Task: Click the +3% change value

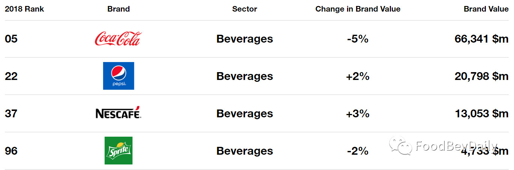Action: click(358, 114)
